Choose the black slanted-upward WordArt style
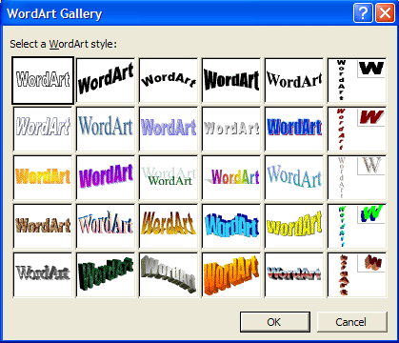This screenshot has height=343, width=399. pos(106,80)
